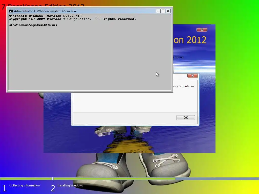Image resolution: width=259 pixels, height=194 pixels.
Task: Maximize the Administrator cmd.exe window
Action: click(163, 11)
